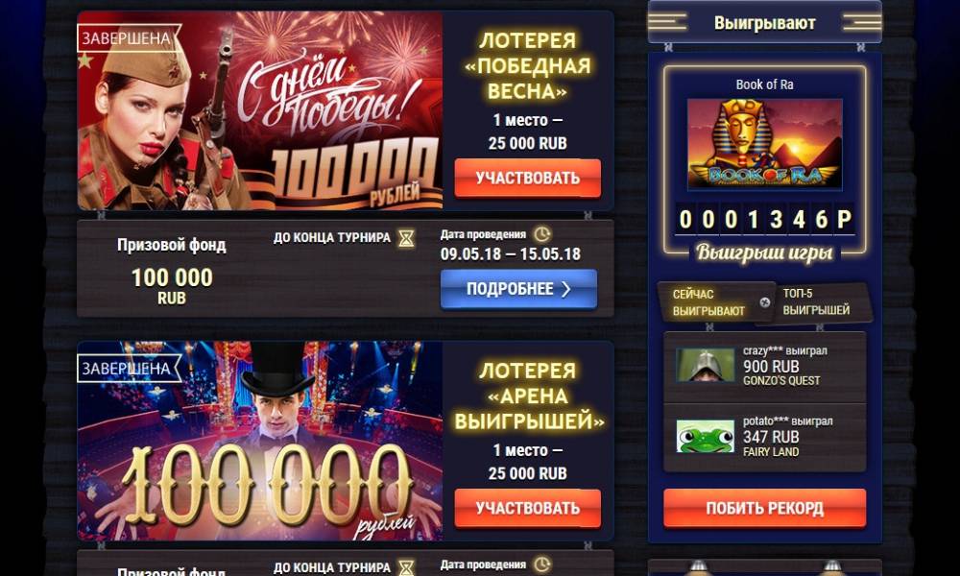960x576 pixels.
Task: Click the Выигрывают panel header
Action: coord(765,23)
